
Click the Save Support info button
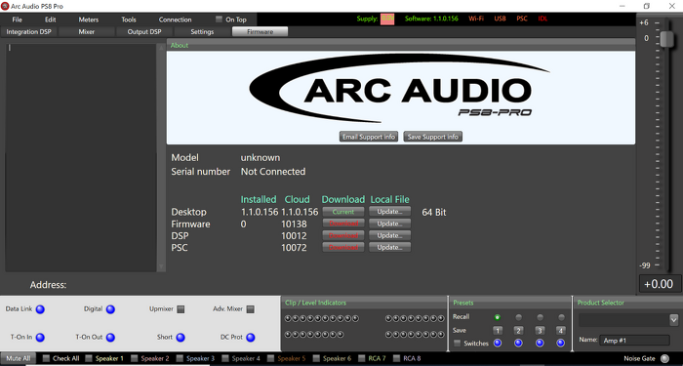pos(433,137)
